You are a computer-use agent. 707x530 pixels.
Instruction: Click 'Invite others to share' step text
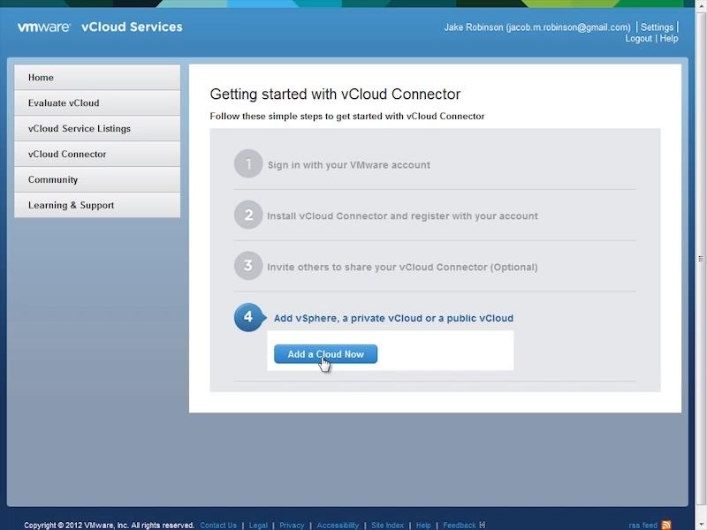(402, 268)
